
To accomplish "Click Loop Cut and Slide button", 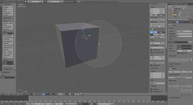I will 8,45.
